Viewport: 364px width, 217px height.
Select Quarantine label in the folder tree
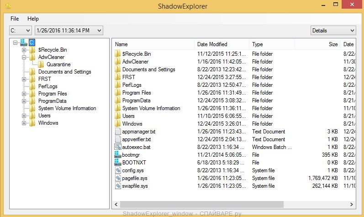pyautogui.click(x=58, y=64)
